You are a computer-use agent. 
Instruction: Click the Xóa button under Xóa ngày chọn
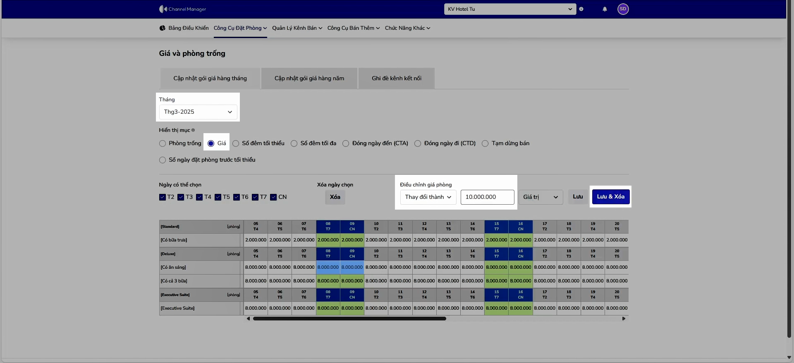tap(335, 197)
